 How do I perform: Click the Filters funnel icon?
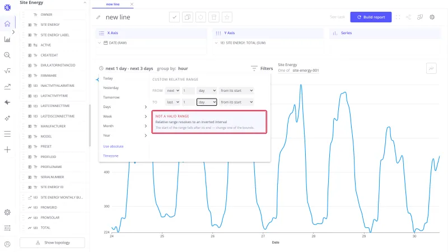point(254,68)
